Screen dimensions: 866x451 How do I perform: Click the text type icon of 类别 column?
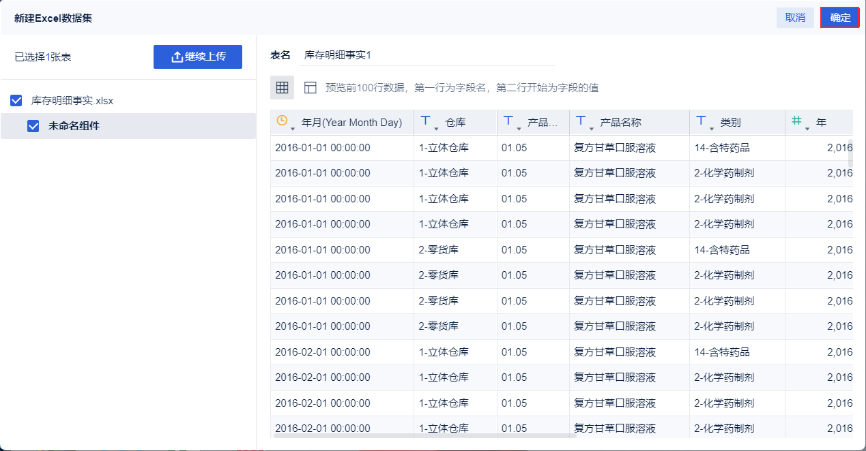coord(701,121)
